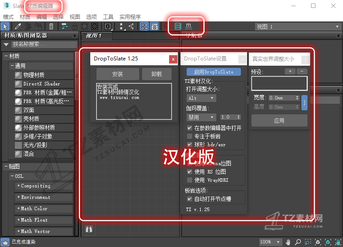Toggle '球形 hdr/exr' checkbox

[190, 145]
